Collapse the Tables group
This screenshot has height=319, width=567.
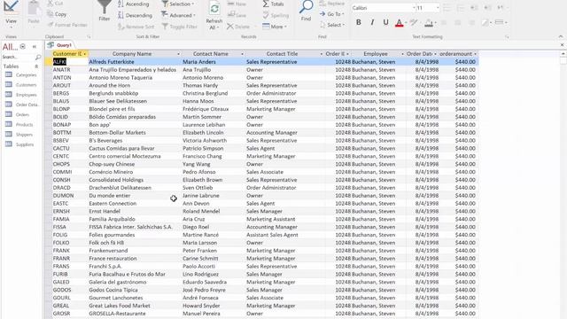[36, 66]
